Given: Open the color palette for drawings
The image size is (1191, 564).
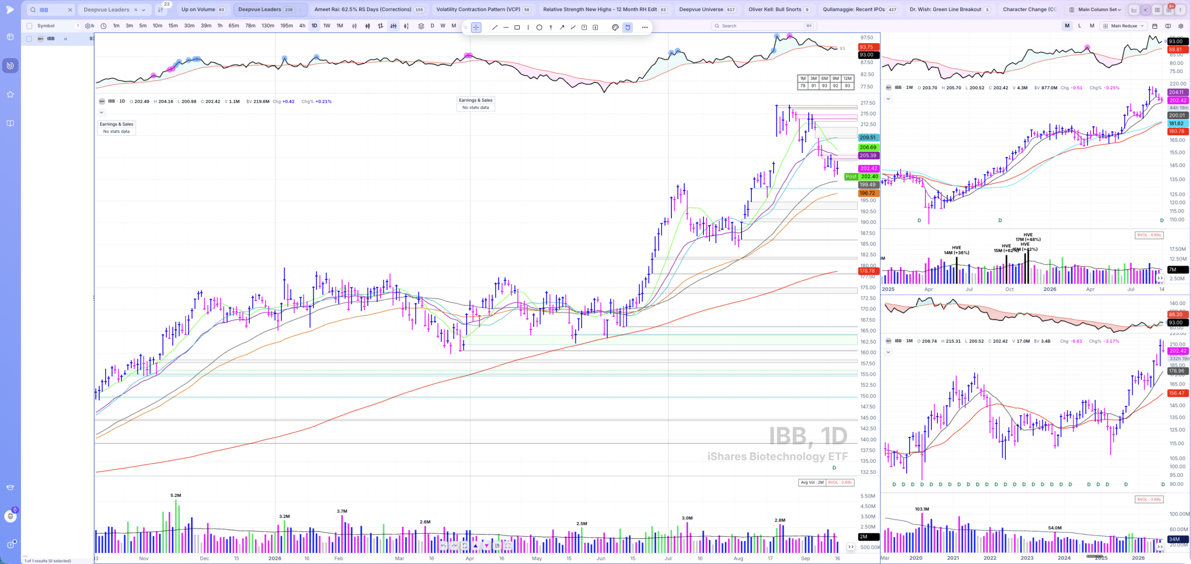Looking at the screenshot, I should point(615,27).
